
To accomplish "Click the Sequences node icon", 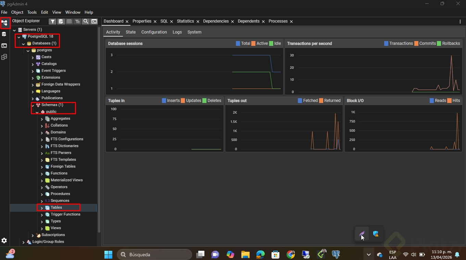I will coord(47,201).
